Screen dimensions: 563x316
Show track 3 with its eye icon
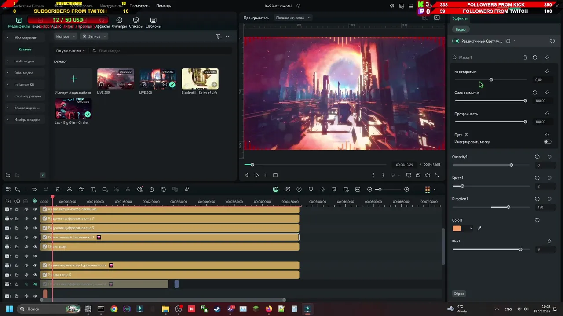pos(35,284)
